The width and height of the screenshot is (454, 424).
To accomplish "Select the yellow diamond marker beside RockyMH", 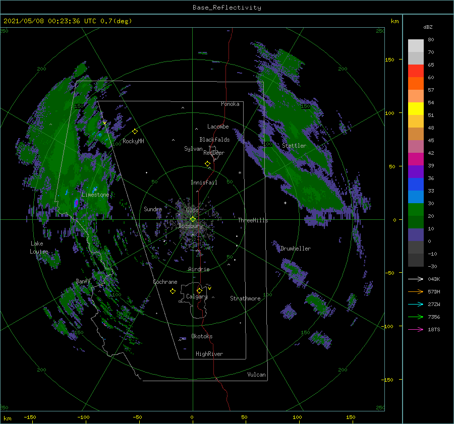I will [x=135, y=132].
